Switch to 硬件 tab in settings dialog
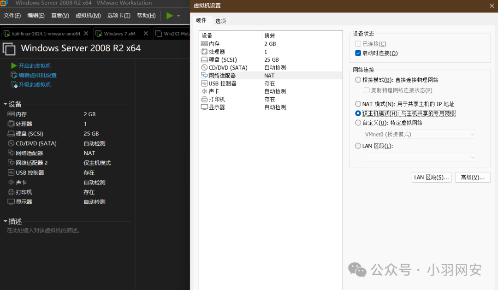This screenshot has height=290, width=498. (x=202, y=21)
